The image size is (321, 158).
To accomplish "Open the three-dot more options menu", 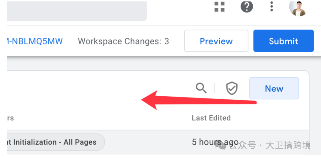I will click(271, 7).
